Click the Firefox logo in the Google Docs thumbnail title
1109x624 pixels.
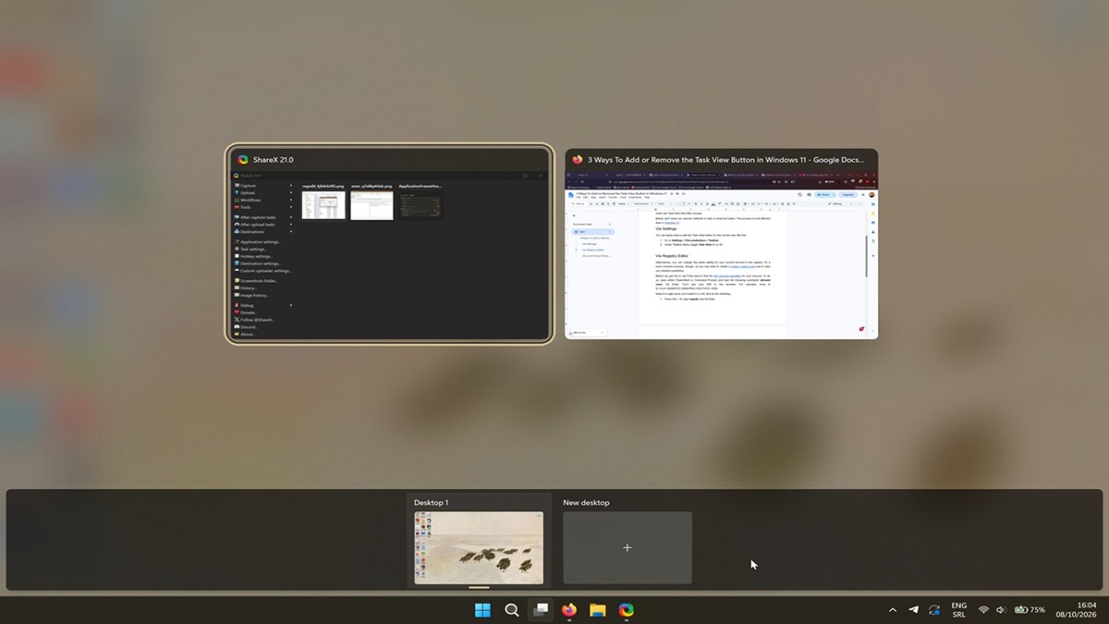578,159
